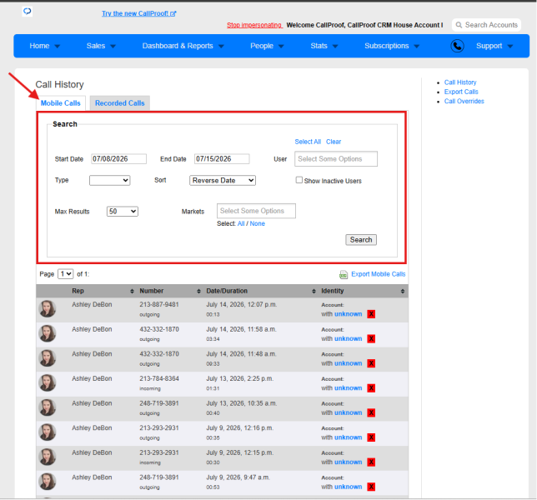Click the phone dialer icon

tap(457, 46)
